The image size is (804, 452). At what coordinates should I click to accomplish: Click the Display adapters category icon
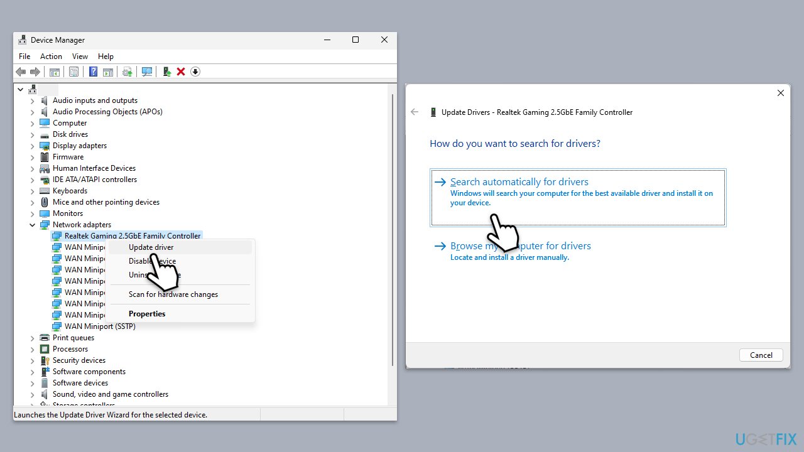click(45, 146)
